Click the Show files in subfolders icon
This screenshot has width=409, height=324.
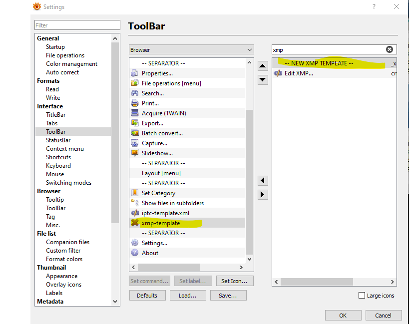click(x=135, y=203)
